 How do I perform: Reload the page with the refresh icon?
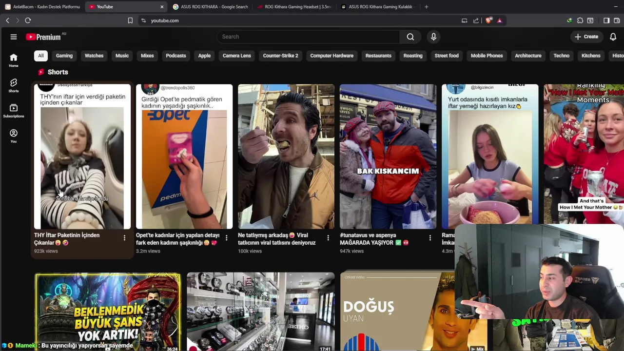28,20
